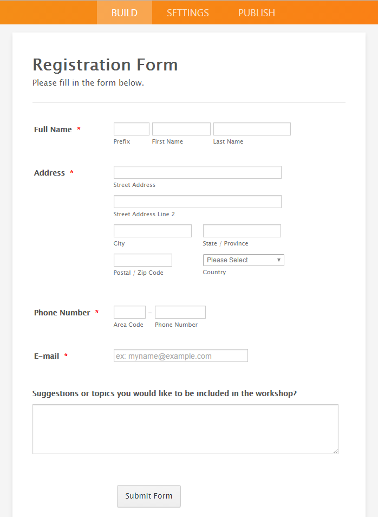Click into the Street Address field
Viewport: 378px width, 517px height.
197,172
